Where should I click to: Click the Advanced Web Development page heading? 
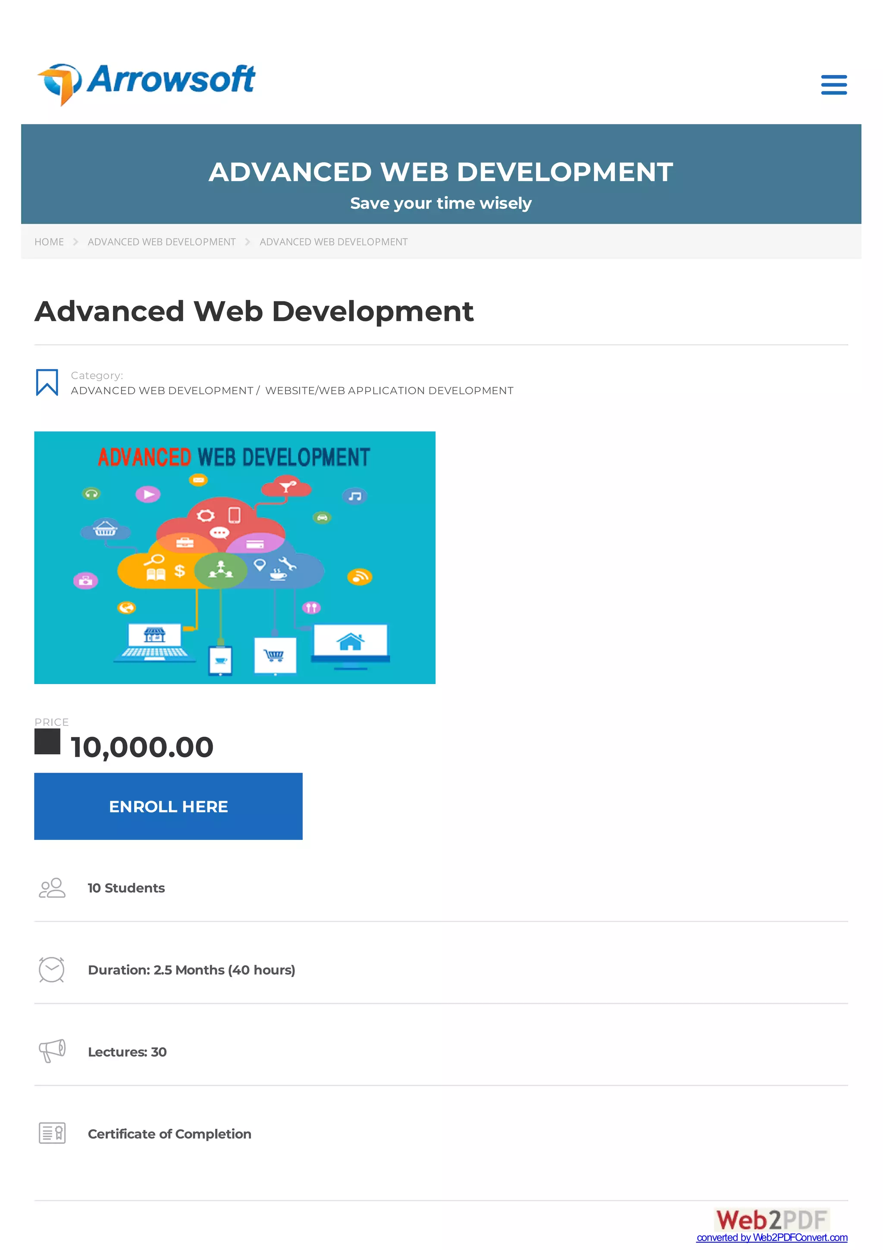click(x=254, y=311)
